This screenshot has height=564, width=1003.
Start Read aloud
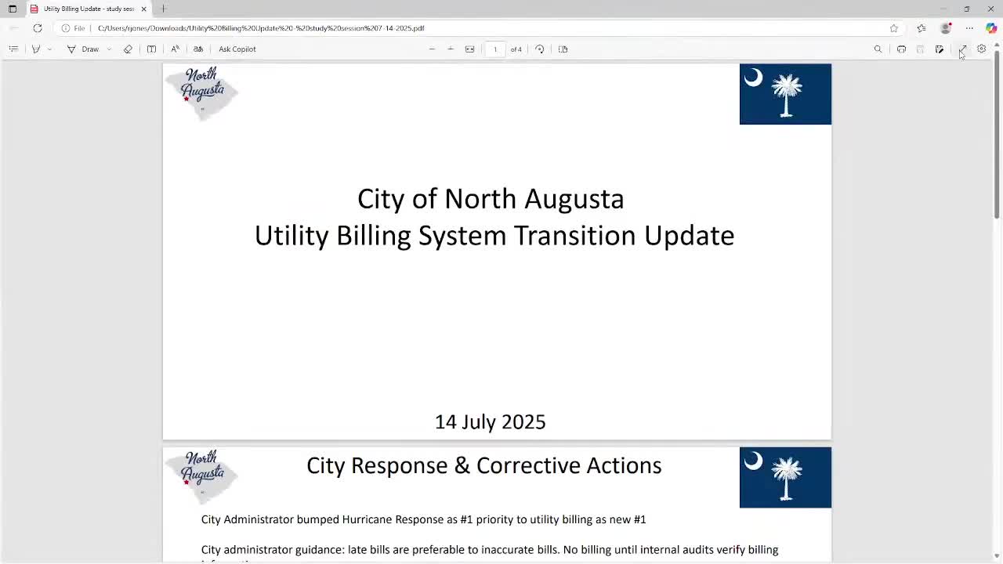(x=175, y=49)
